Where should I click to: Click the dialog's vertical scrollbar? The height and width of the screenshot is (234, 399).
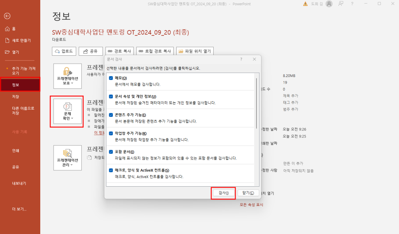point(257,109)
